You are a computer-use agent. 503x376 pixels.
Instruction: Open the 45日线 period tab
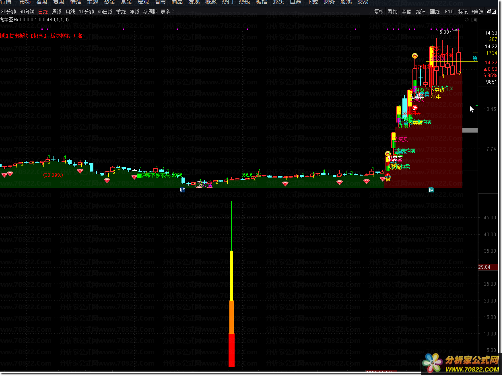pos(105,12)
